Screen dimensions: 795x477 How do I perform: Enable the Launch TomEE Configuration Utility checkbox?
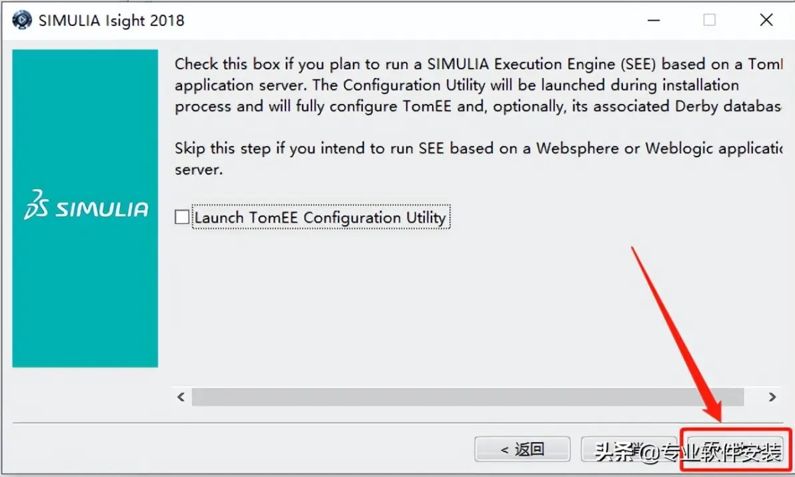point(182,217)
